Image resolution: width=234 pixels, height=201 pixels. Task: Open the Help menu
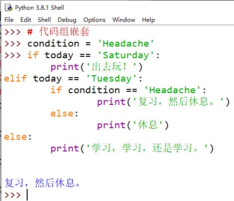pos(148,20)
